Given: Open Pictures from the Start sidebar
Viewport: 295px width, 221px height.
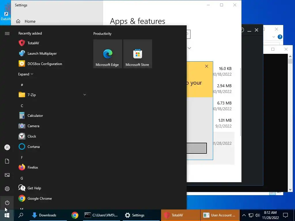Looking at the screenshot, I should point(7,175).
